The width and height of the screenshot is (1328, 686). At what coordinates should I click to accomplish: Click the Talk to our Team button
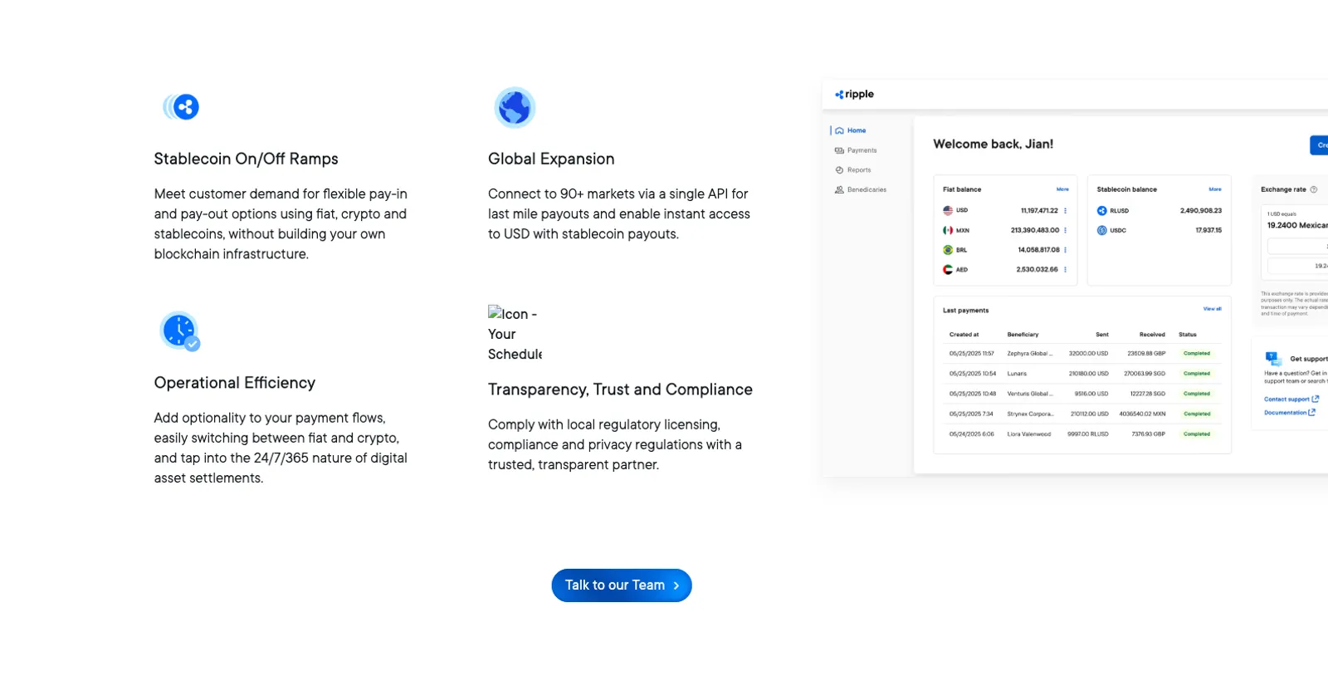pyautogui.click(x=622, y=586)
